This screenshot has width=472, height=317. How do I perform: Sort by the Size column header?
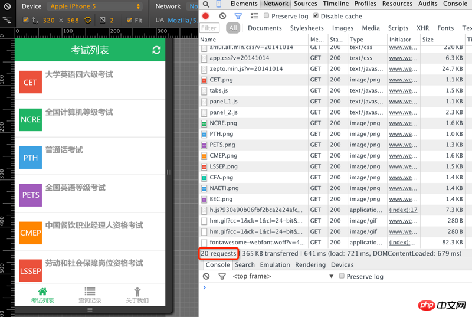click(x=442, y=40)
